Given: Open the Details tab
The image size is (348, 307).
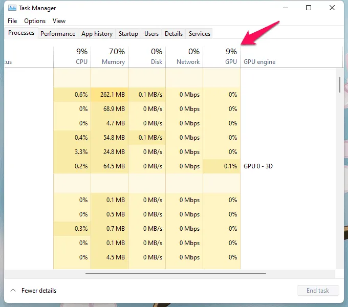Looking at the screenshot, I should point(173,33).
